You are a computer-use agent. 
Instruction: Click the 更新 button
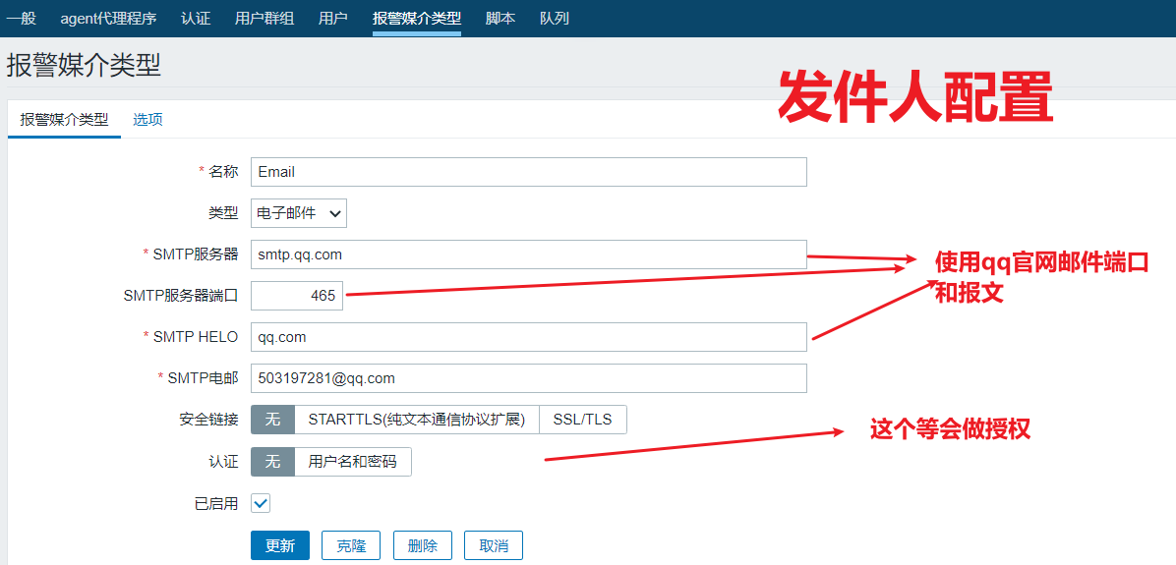pyautogui.click(x=280, y=545)
